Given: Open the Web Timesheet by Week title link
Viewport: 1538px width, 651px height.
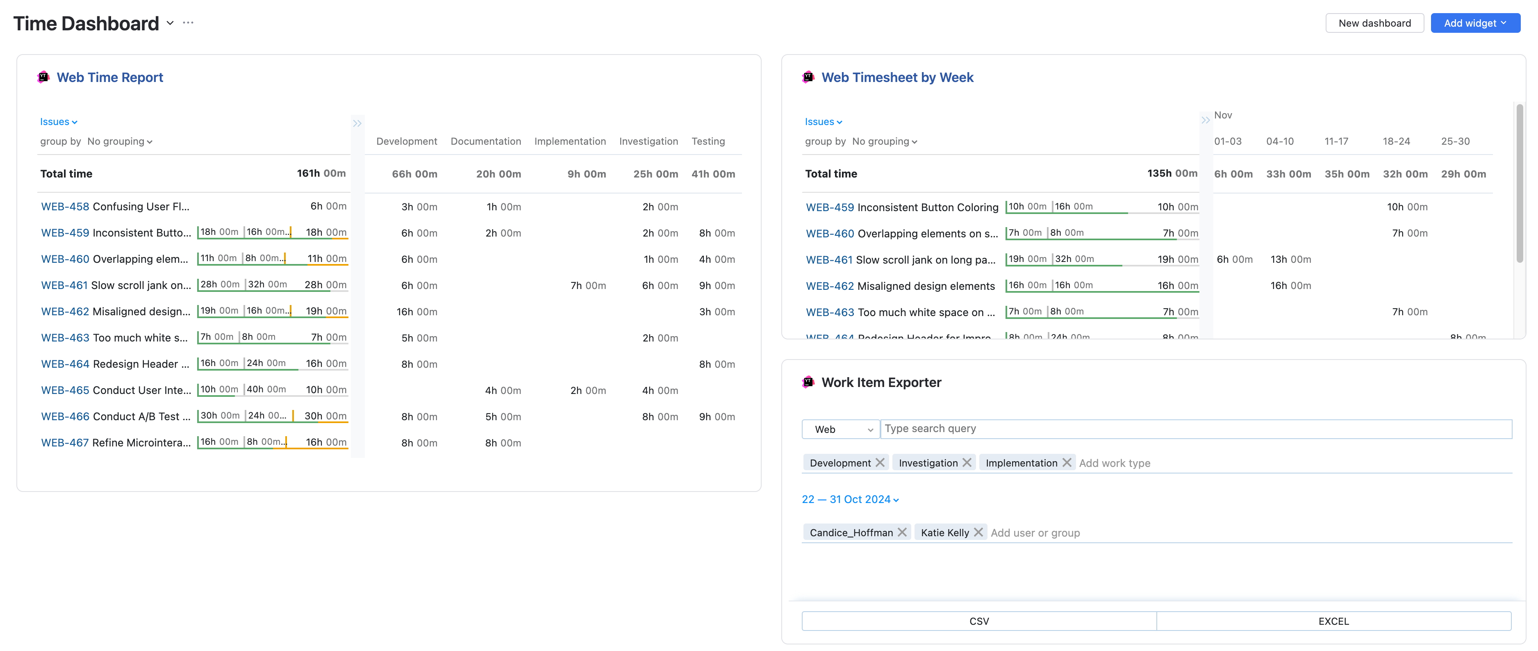Looking at the screenshot, I should pyautogui.click(x=897, y=77).
